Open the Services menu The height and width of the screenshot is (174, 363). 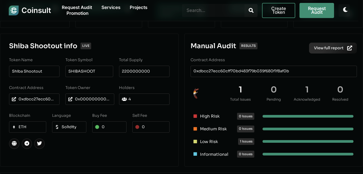(111, 7)
